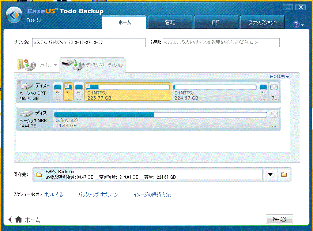The image size is (313, 231).
Task: Select the third small partition block before C:
Action: point(79,92)
